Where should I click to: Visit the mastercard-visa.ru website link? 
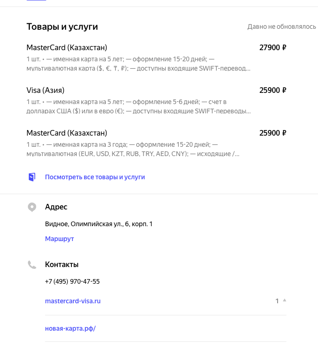click(x=73, y=301)
